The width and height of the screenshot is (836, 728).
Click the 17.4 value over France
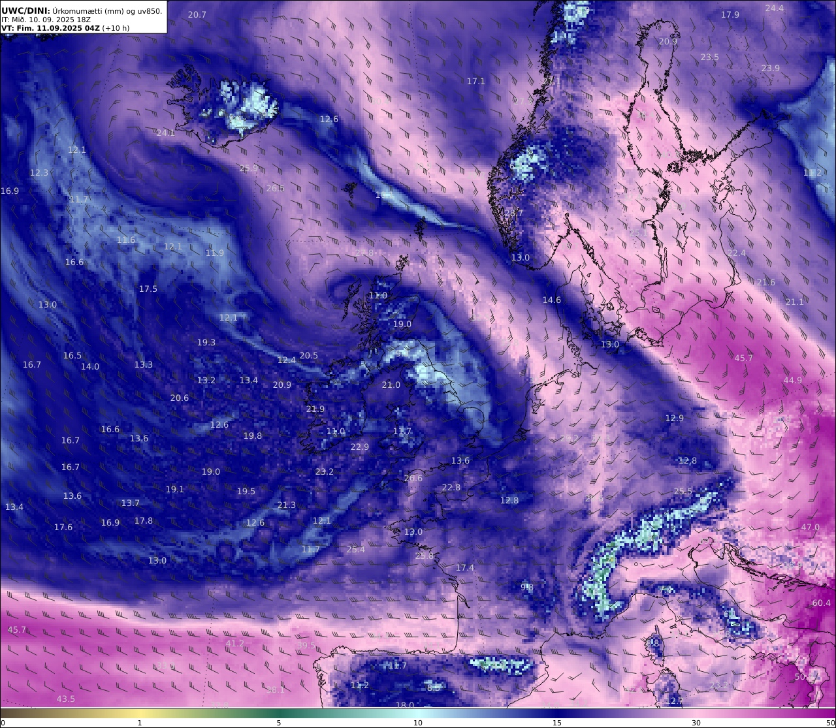coord(464,568)
